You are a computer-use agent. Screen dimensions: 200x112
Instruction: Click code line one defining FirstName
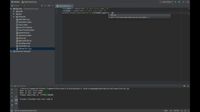[x=85, y=9]
